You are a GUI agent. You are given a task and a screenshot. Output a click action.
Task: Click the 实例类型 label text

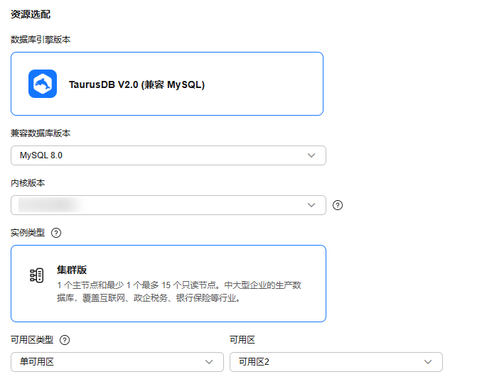28,233
